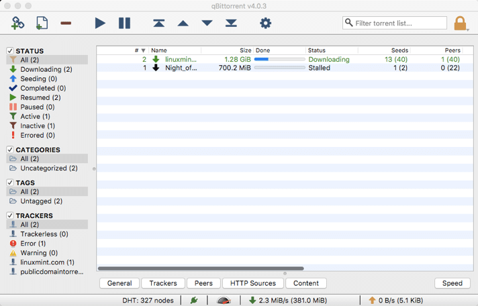Screen dimensions: 478x306
Task: Toggle alternative speed limits speedometer icon
Action: tap(224, 301)
